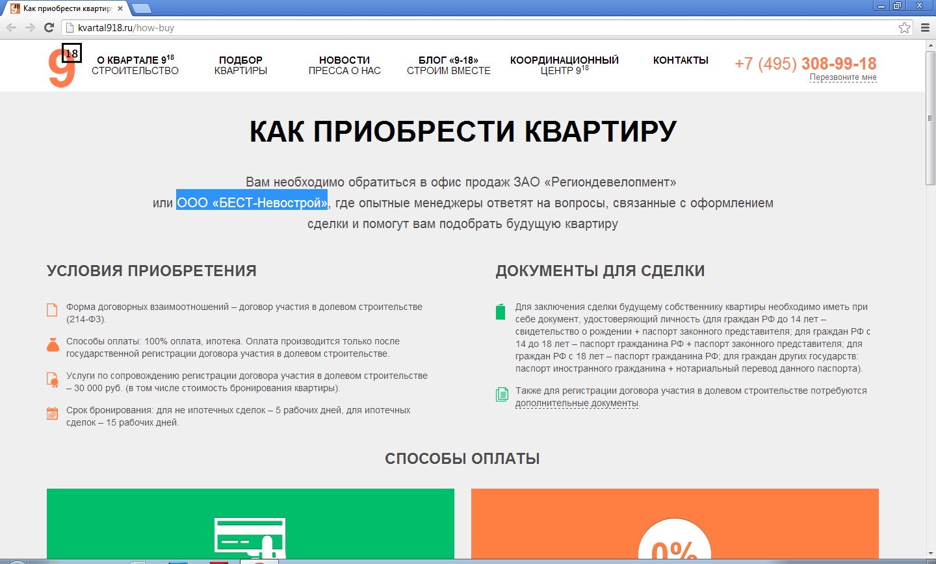Click the 'Перезвоните мне' callback link
This screenshot has height=564, width=936.
coord(843,77)
